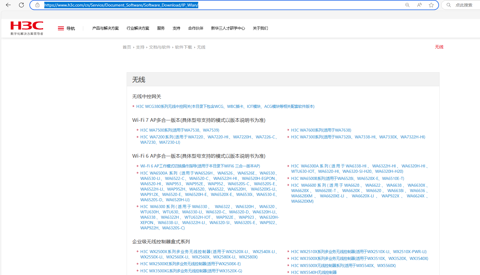Open H3C WA7500系列 download link
This screenshot has width=480, height=275.
(180, 130)
